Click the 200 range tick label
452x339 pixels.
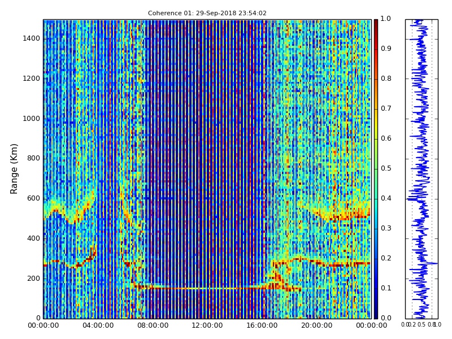tap(33, 279)
